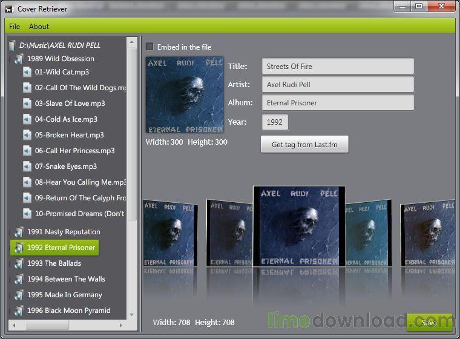Click the album icon for 1995 Made In Germany
The image size is (460, 339).
18,295
